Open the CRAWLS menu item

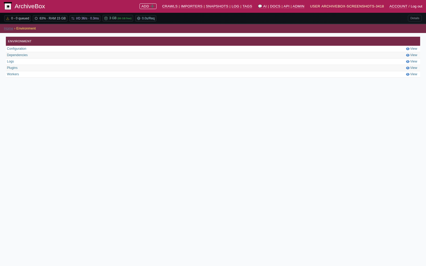170,6
